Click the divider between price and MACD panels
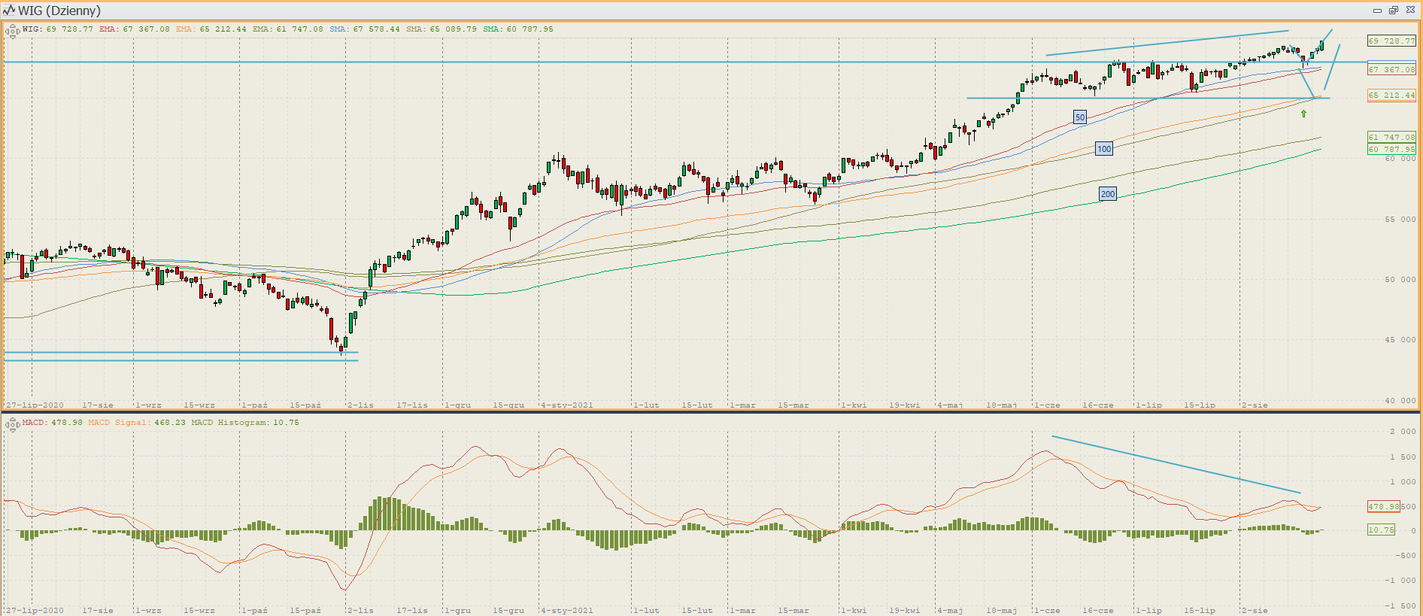This screenshot has width=1423, height=616. point(711,411)
